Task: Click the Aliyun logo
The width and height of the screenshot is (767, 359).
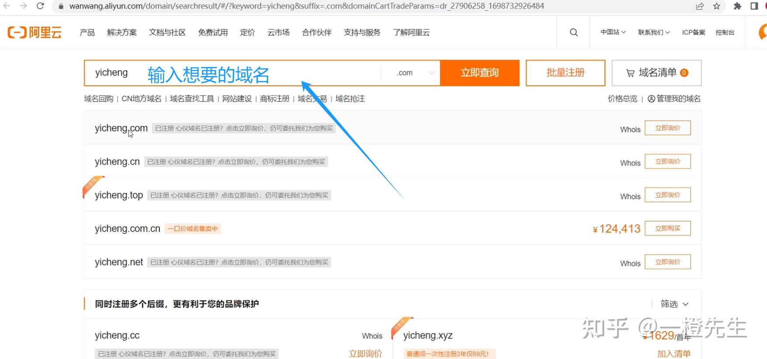Action: click(35, 32)
